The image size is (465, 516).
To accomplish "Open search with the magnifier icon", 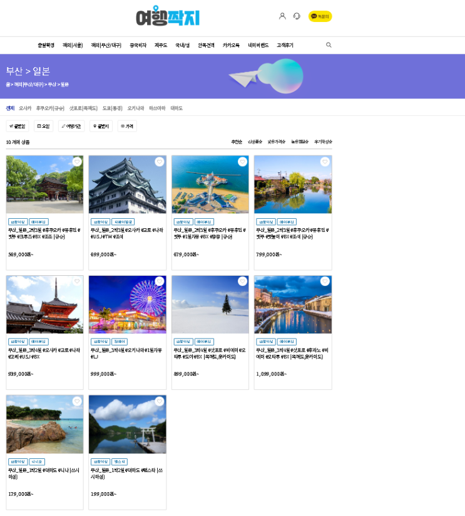I will point(329,45).
